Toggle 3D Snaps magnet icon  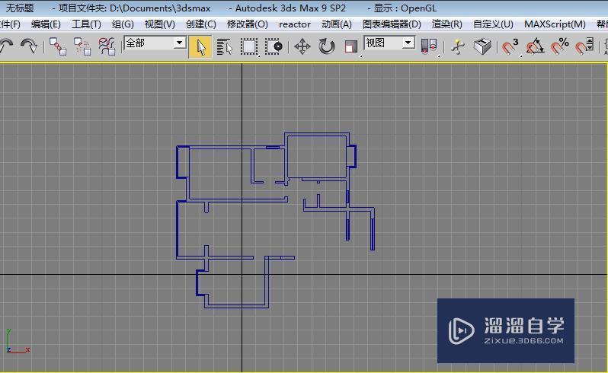point(510,47)
